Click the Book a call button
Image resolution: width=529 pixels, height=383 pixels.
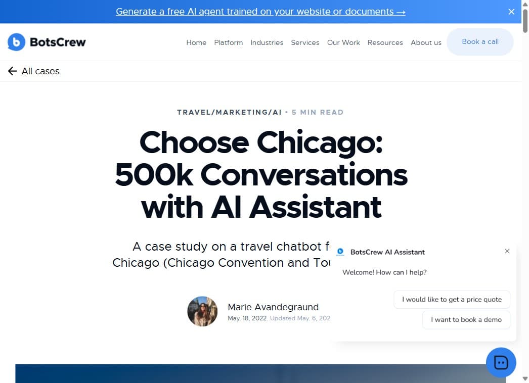pyautogui.click(x=480, y=42)
